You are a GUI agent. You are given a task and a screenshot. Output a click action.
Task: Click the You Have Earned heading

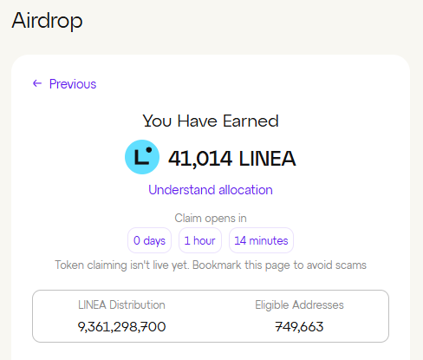(211, 121)
